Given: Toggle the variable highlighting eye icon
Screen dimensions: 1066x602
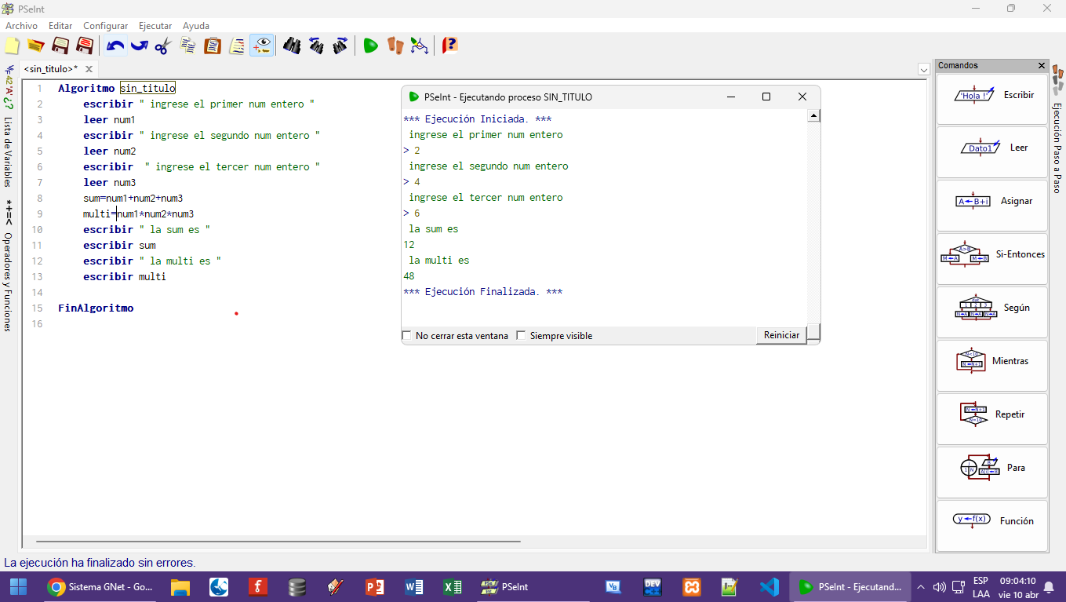Looking at the screenshot, I should [262, 46].
